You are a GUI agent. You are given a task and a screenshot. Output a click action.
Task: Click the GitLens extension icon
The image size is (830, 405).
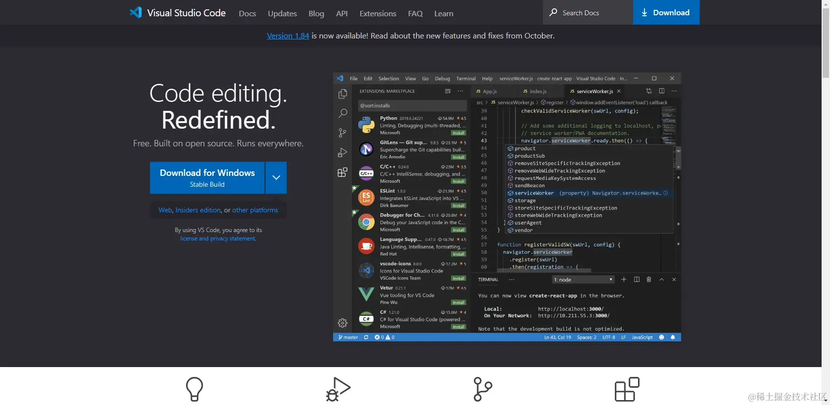(x=366, y=149)
